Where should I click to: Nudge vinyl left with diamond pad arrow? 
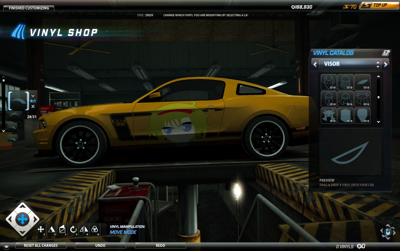(x=10, y=219)
